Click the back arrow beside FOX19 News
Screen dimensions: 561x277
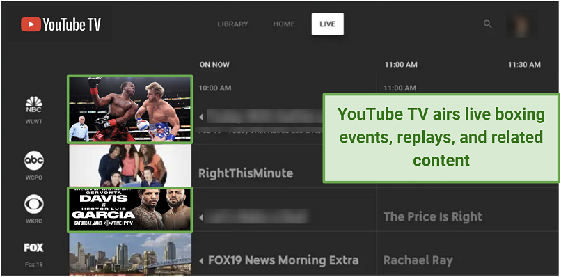201,260
